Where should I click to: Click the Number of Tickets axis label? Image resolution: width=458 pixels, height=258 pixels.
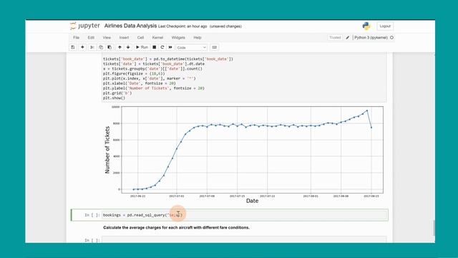point(107,150)
